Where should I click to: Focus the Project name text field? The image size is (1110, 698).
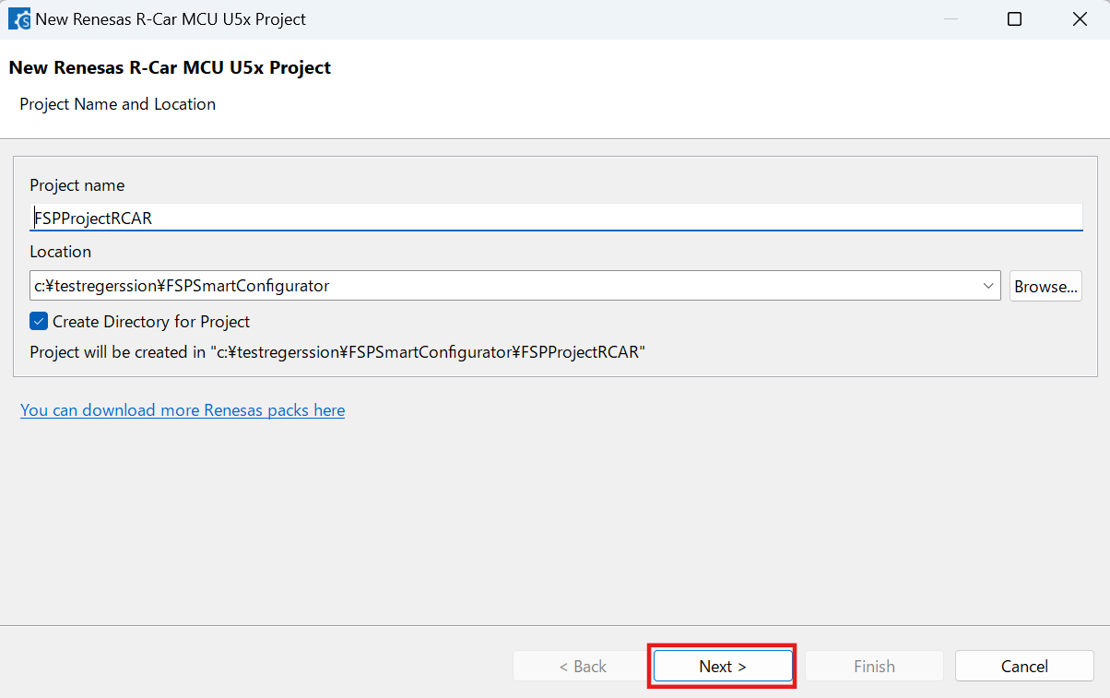[x=556, y=218]
